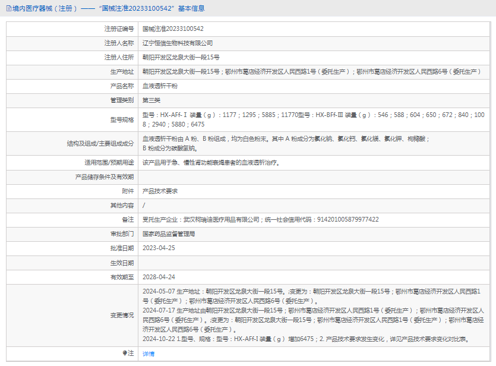
Task: Click the document icon beside 境内医疗器械 header
Action: point(9,8)
